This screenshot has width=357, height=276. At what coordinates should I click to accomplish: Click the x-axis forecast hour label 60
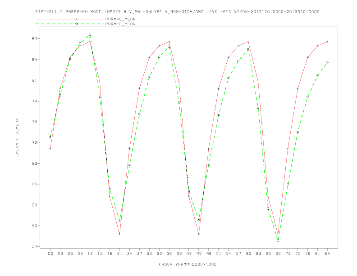click(x=248, y=253)
